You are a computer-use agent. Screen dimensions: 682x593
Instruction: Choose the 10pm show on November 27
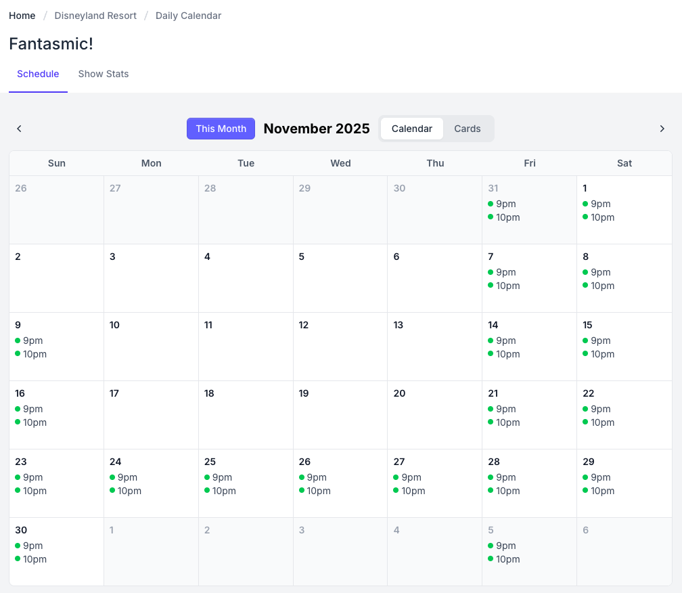pos(413,491)
